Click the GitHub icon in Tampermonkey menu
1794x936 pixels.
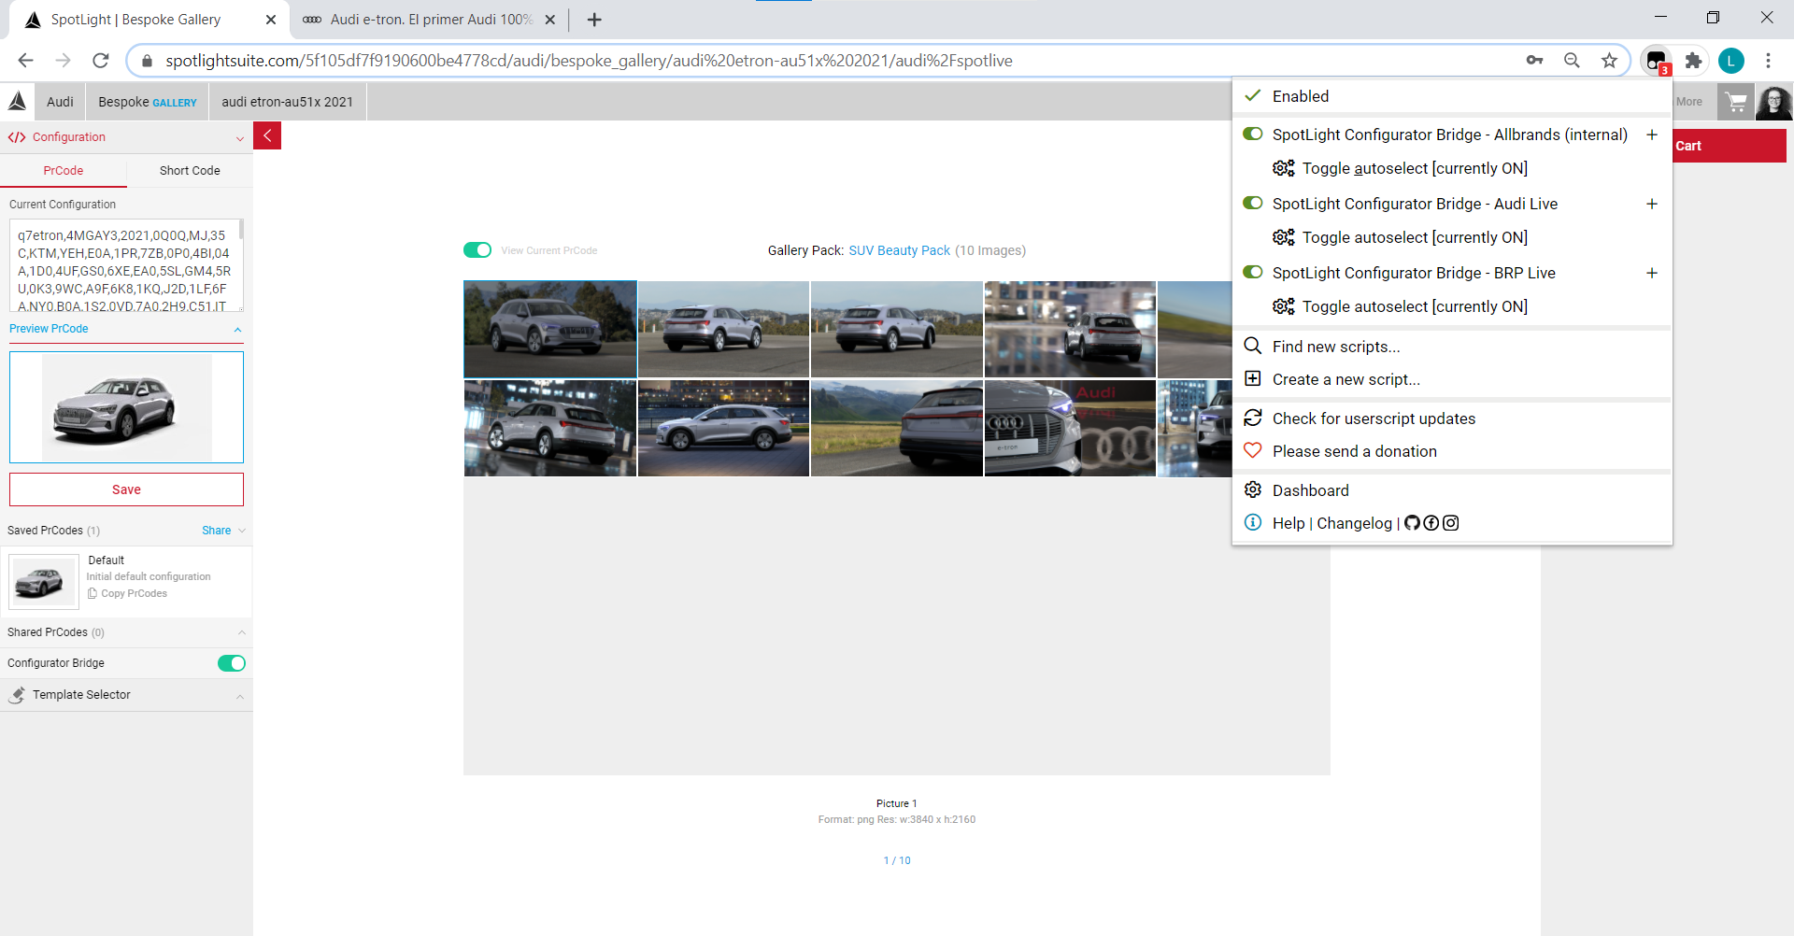coord(1412,523)
